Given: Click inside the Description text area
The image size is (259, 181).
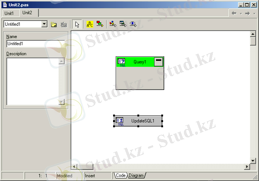Looking at the screenshot, I should point(33,82).
